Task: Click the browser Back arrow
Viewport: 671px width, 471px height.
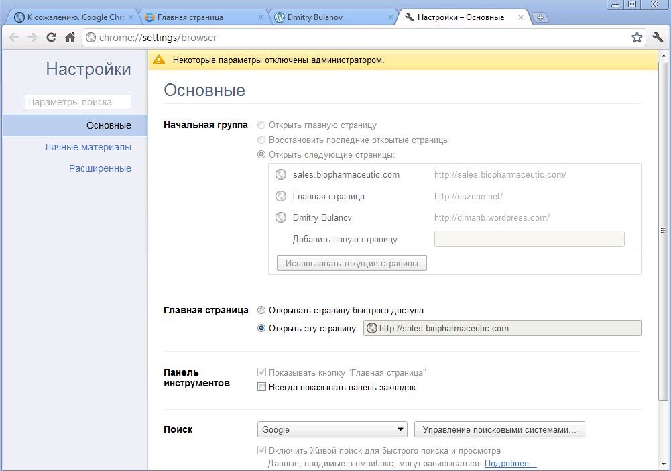Action: (x=13, y=38)
